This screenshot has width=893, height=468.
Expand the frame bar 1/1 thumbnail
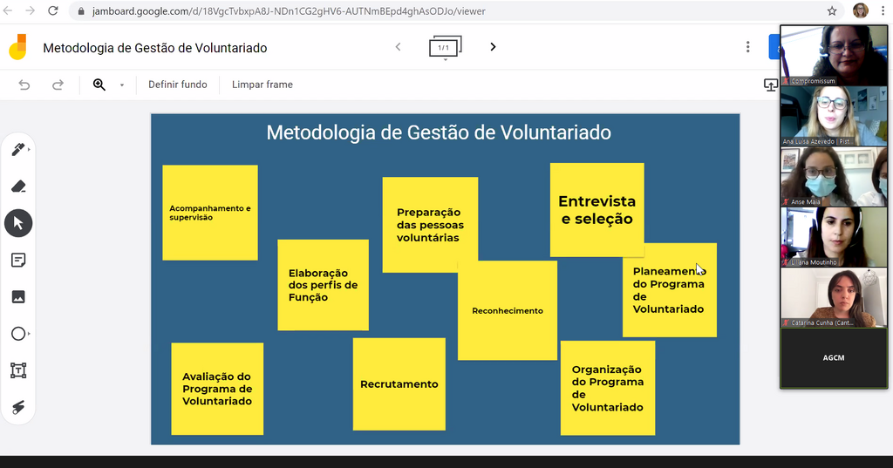point(445,47)
